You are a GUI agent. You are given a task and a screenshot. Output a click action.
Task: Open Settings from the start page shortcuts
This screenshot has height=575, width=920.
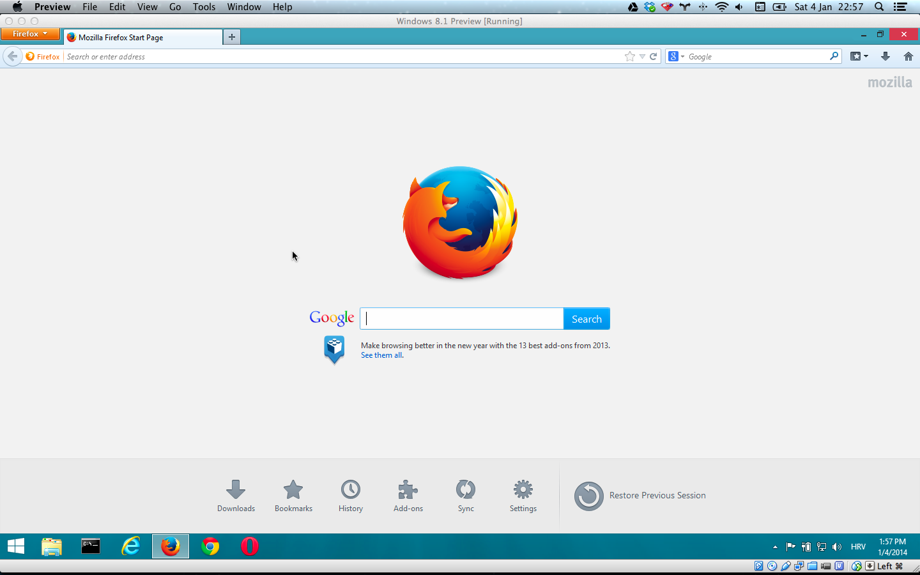coord(523,496)
